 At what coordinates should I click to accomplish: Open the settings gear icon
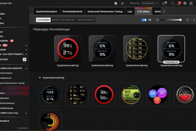185,3
